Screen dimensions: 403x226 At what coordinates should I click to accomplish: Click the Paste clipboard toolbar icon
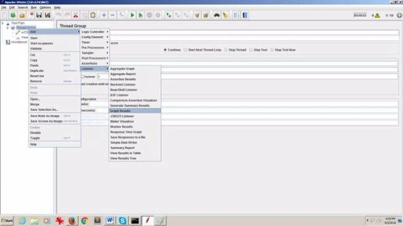pyautogui.click(x=93, y=15)
